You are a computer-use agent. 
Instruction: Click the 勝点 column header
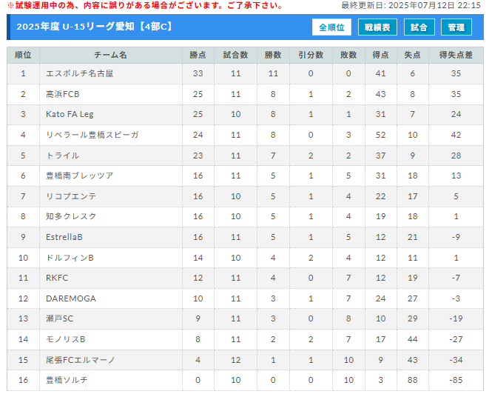[198, 55]
